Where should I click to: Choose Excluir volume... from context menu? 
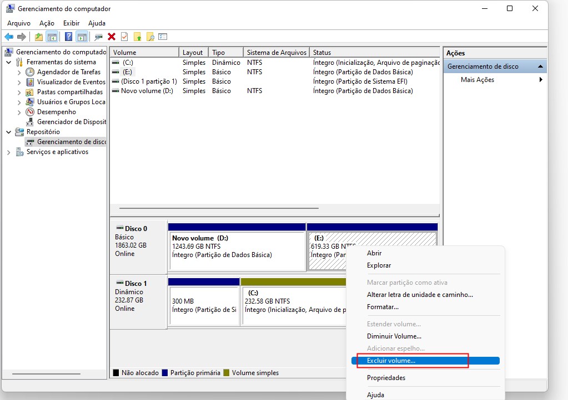coord(391,361)
